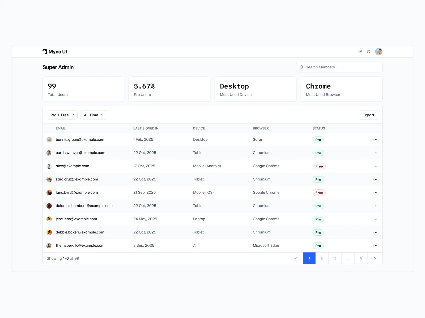Image resolution: width=425 pixels, height=318 pixels.
Task: Go to next page with right chevron
Action: pyautogui.click(x=375, y=258)
